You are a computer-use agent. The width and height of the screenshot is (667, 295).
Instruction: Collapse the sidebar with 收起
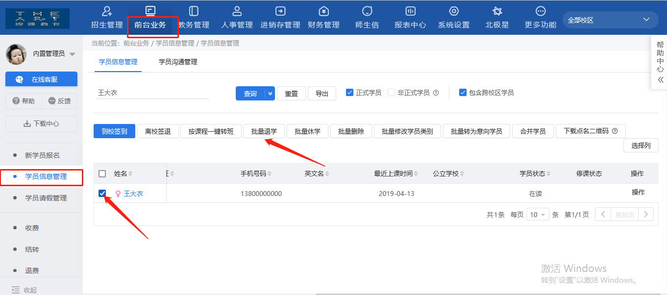click(24, 290)
